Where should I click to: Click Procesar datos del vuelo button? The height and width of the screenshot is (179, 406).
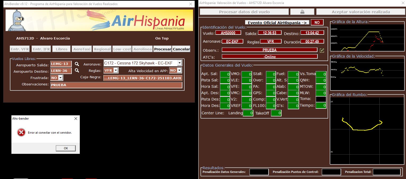point(244,12)
